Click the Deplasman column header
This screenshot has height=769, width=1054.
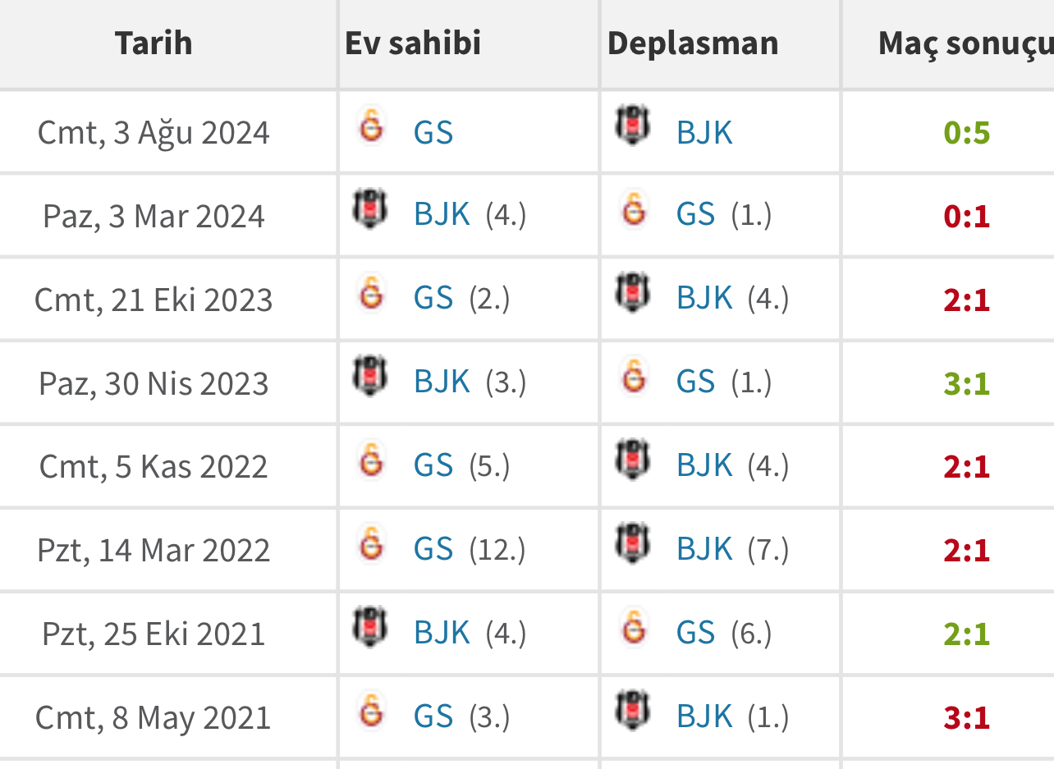[x=693, y=43]
